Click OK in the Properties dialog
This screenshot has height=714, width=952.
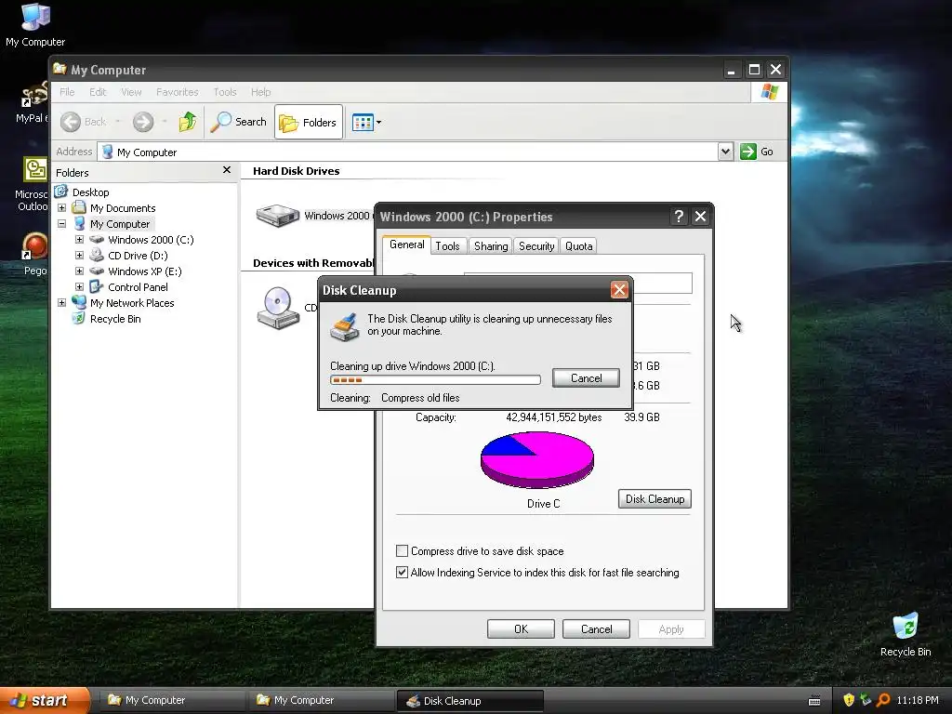coord(521,629)
